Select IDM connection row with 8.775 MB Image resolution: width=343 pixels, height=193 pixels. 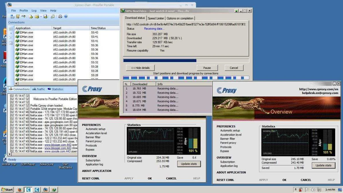tap(167, 105)
